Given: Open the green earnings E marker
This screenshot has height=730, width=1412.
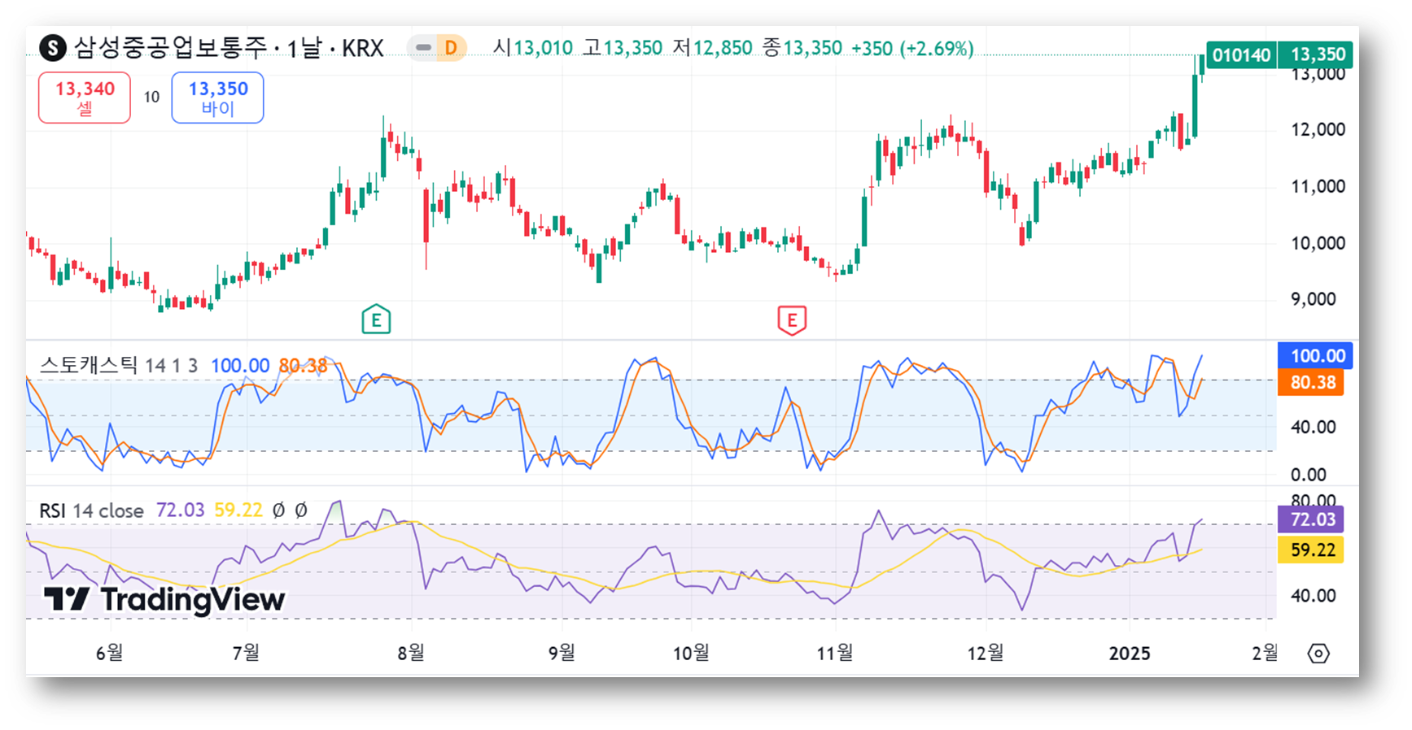Looking at the screenshot, I should pos(376,319).
